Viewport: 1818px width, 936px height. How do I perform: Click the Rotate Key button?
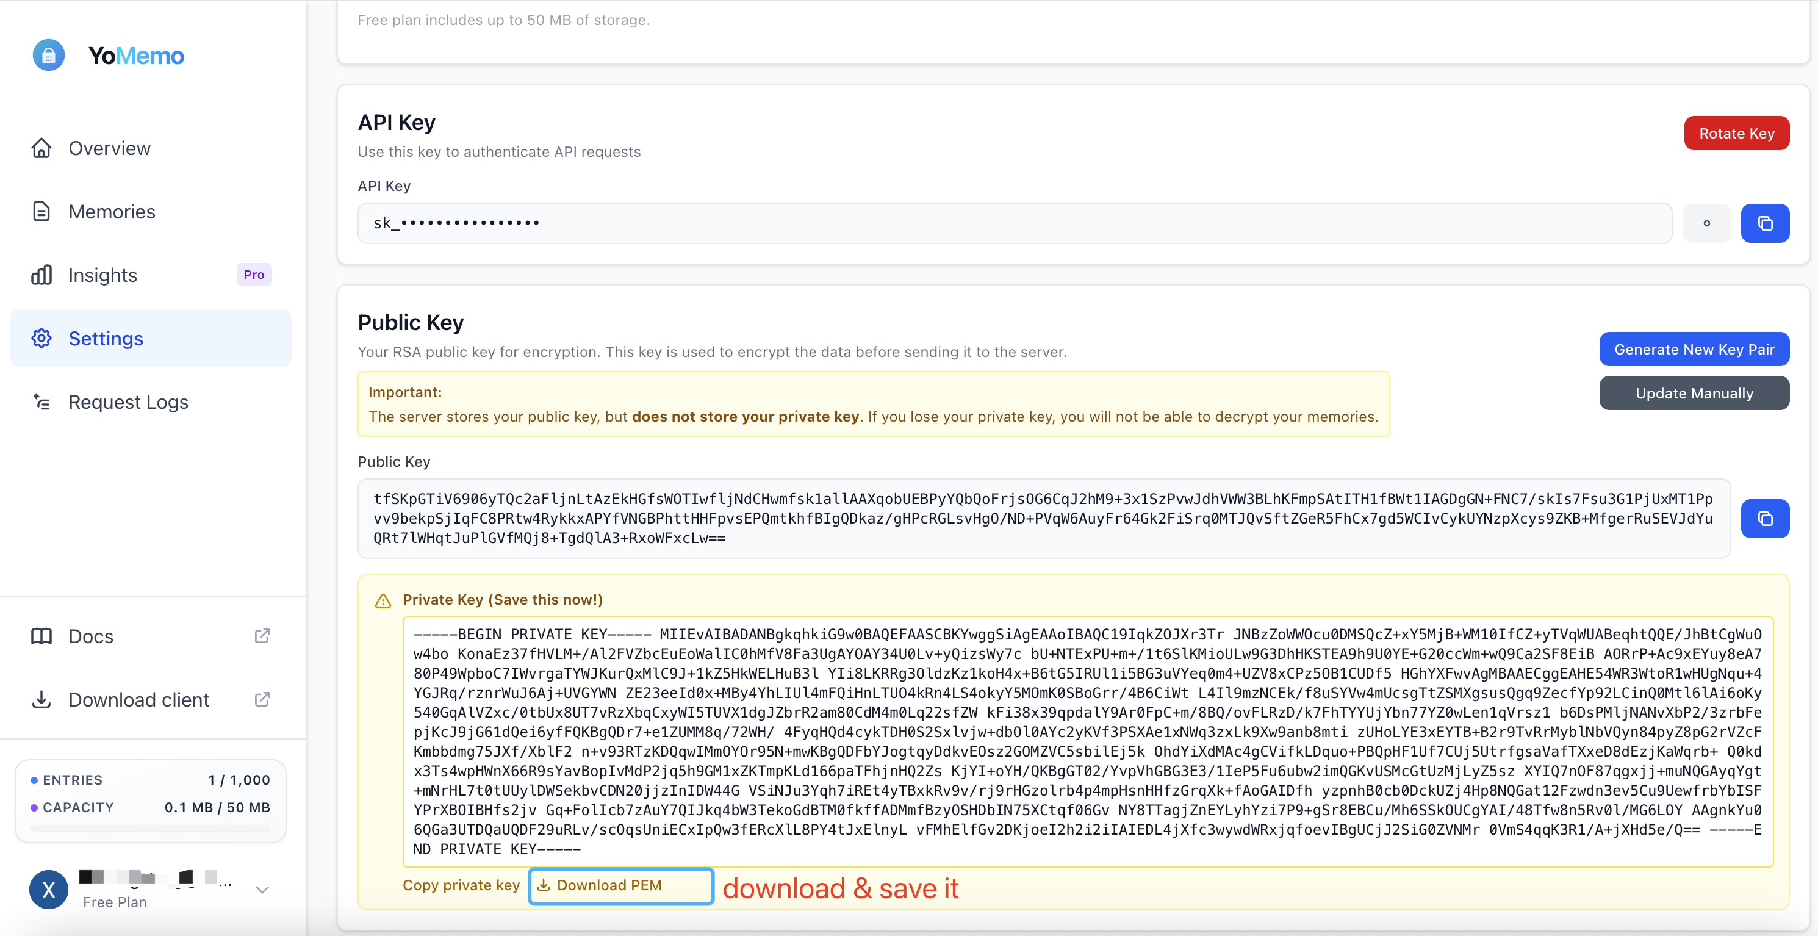coord(1736,132)
